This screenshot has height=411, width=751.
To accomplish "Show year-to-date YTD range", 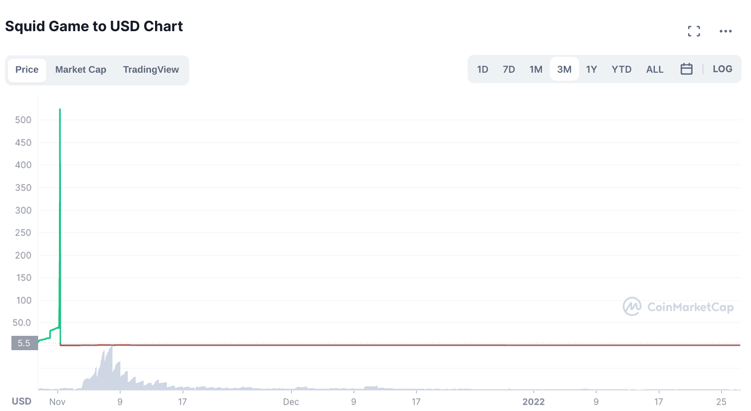I will coord(621,69).
